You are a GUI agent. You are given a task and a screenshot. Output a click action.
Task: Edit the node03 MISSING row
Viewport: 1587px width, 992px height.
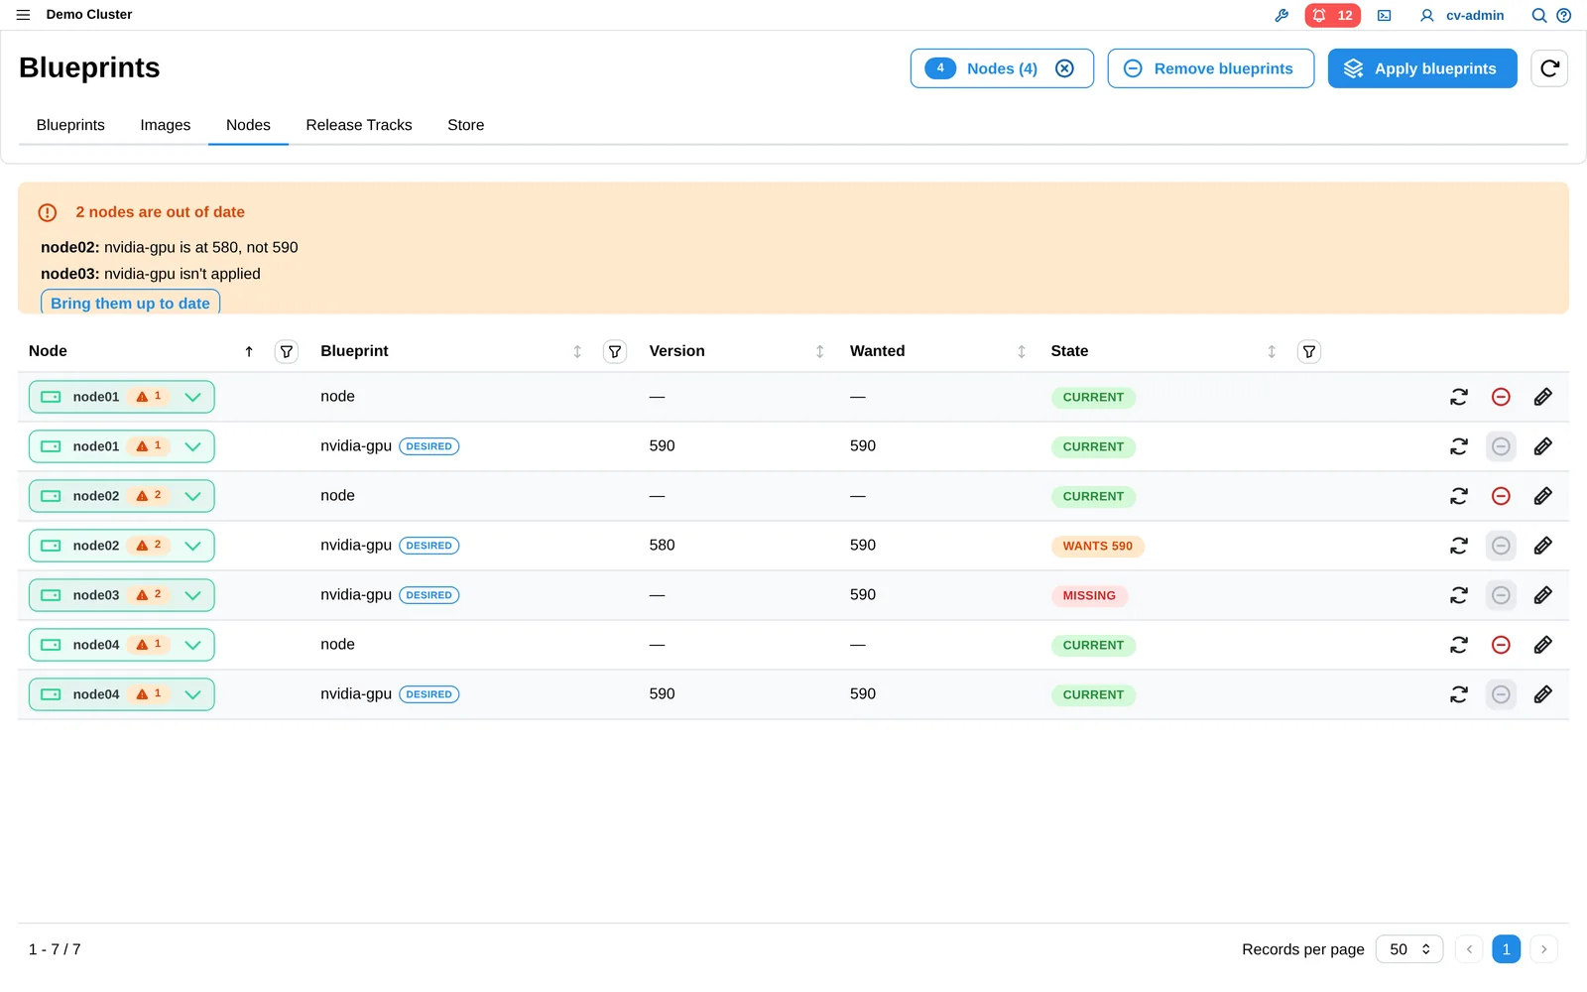coord(1543,595)
